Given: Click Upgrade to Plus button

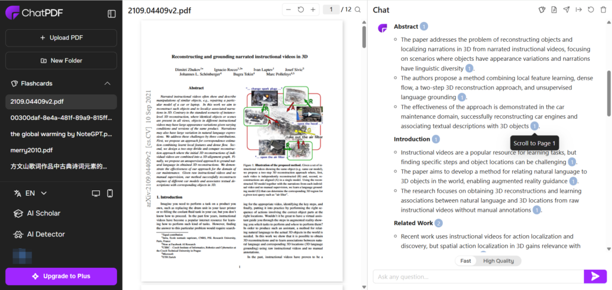Looking at the screenshot, I should [61, 276].
